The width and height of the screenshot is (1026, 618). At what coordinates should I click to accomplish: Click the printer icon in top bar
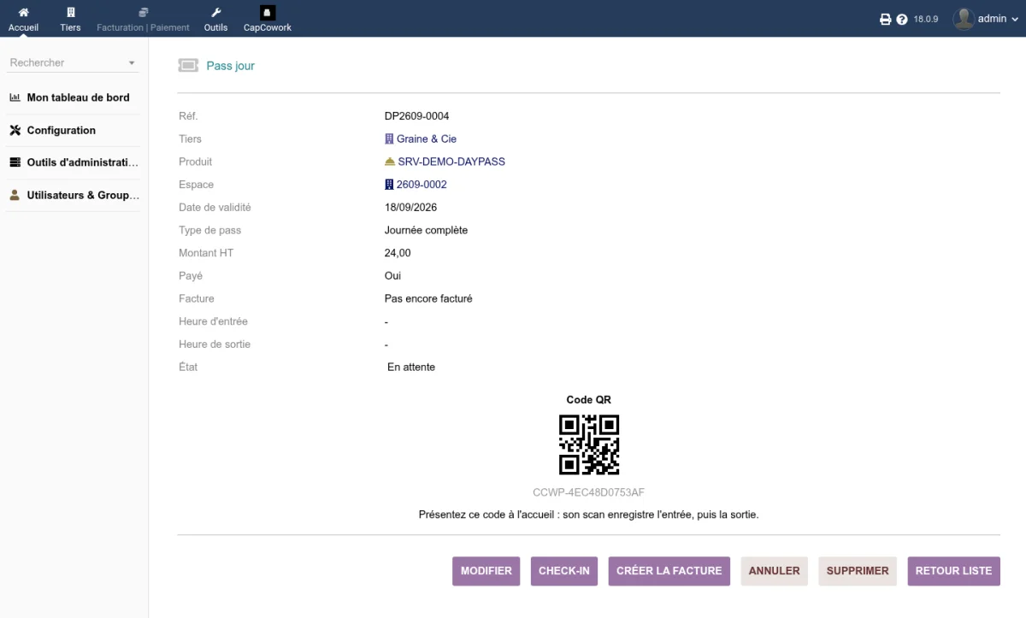(x=886, y=19)
